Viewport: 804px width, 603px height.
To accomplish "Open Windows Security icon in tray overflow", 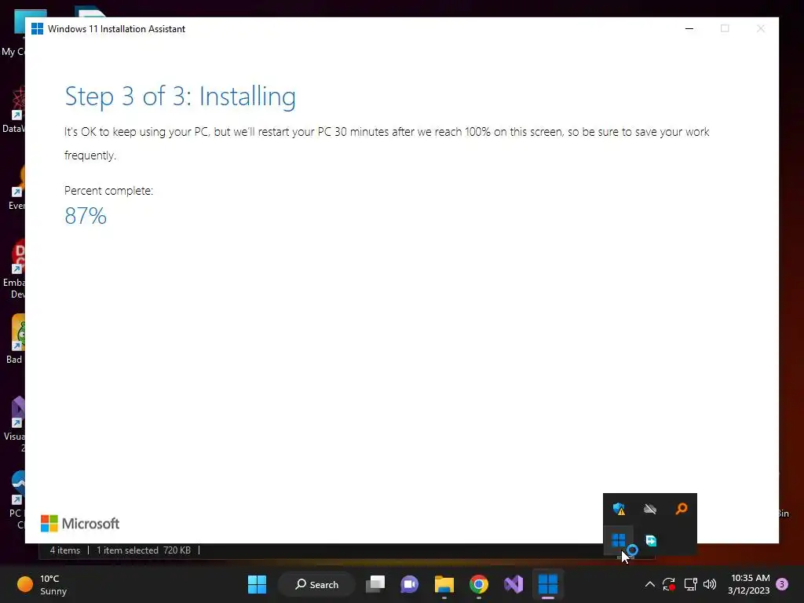I will click(x=619, y=509).
